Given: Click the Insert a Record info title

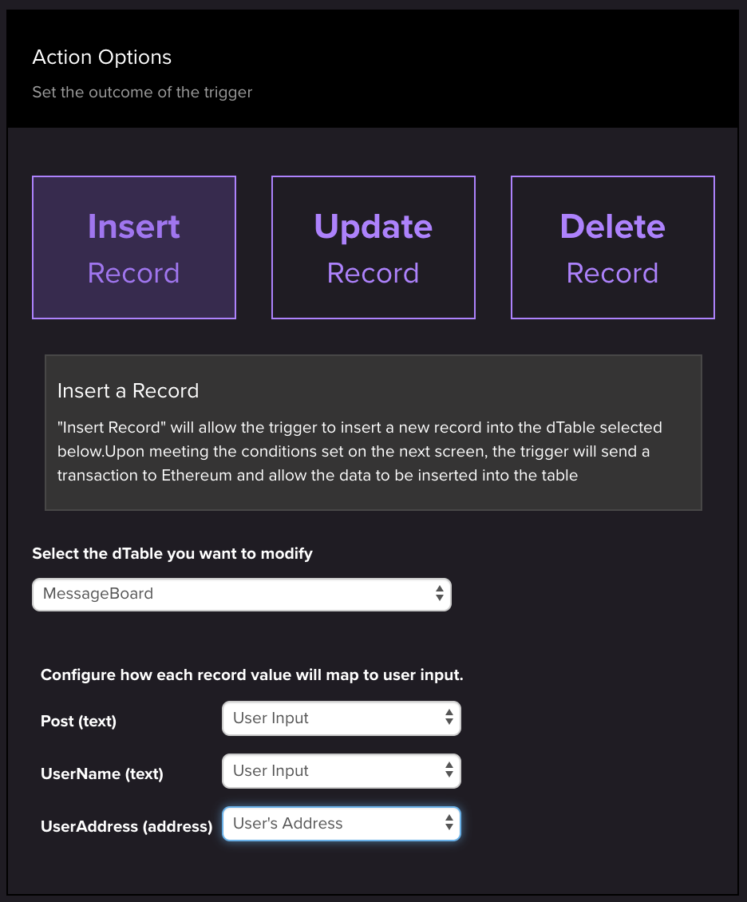Looking at the screenshot, I should [128, 391].
